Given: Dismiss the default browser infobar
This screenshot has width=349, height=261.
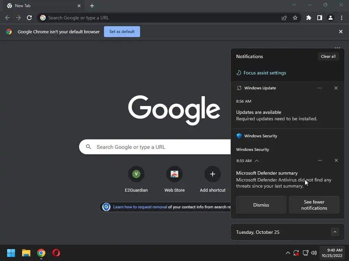Looking at the screenshot, I should [341, 32].
